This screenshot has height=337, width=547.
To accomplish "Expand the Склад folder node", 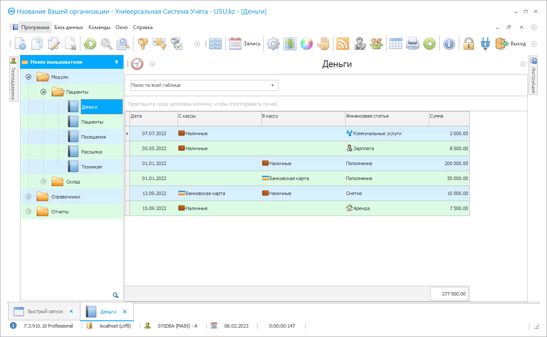I will point(43,182).
